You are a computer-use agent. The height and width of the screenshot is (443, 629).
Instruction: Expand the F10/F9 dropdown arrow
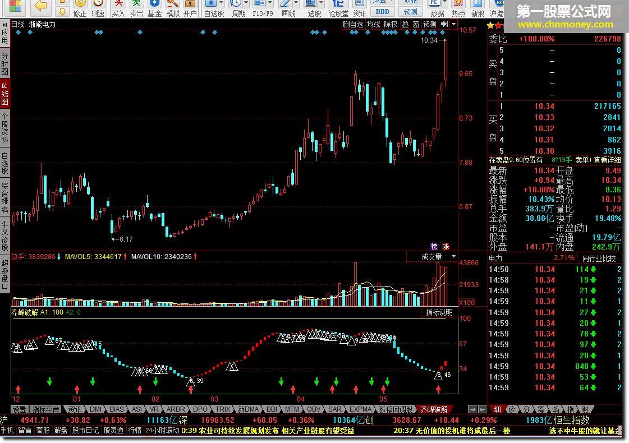point(270,3)
